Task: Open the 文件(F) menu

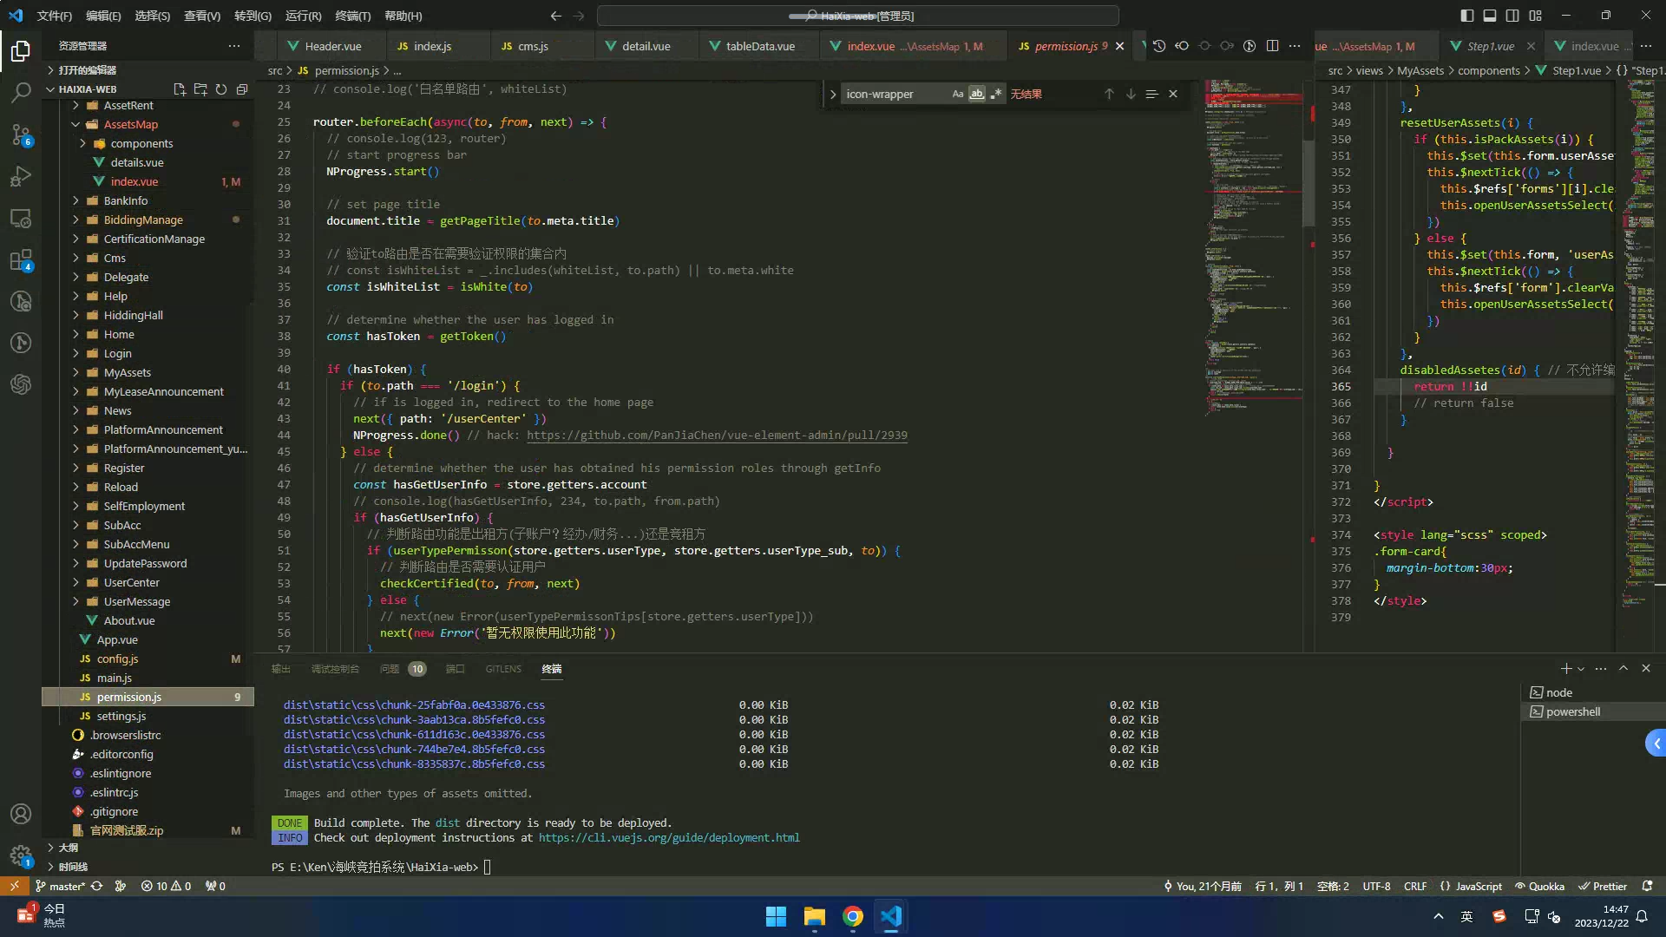Action: click(55, 16)
